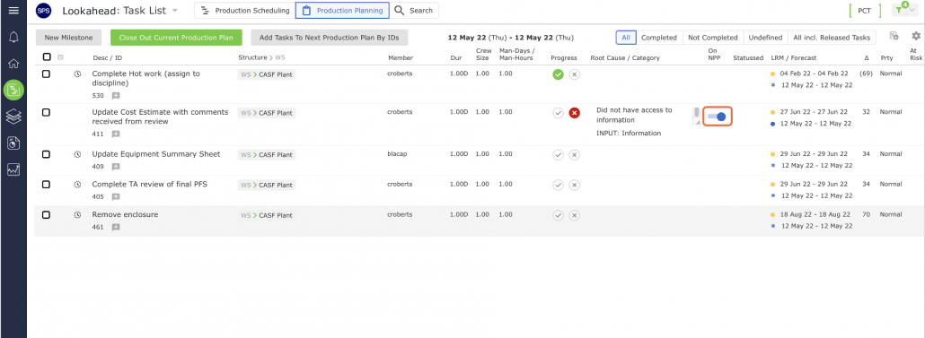The width and height of the screenshot is (925, 338).
Task: Click Close Out Current Production Plan
Action: [176, 37]
